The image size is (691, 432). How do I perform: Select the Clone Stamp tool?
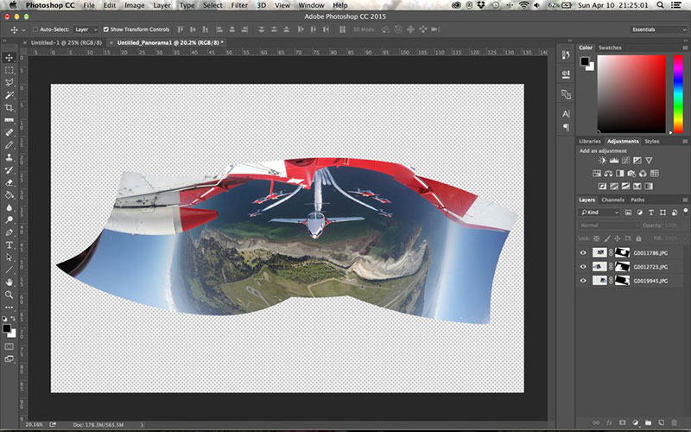(x=9, y=157)
